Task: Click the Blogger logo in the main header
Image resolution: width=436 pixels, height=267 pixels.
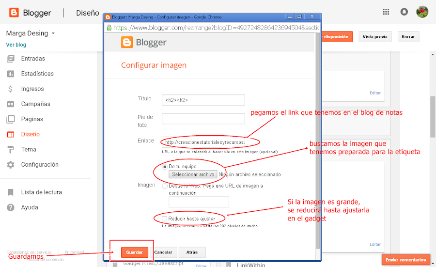Action: tap(14, 13)
